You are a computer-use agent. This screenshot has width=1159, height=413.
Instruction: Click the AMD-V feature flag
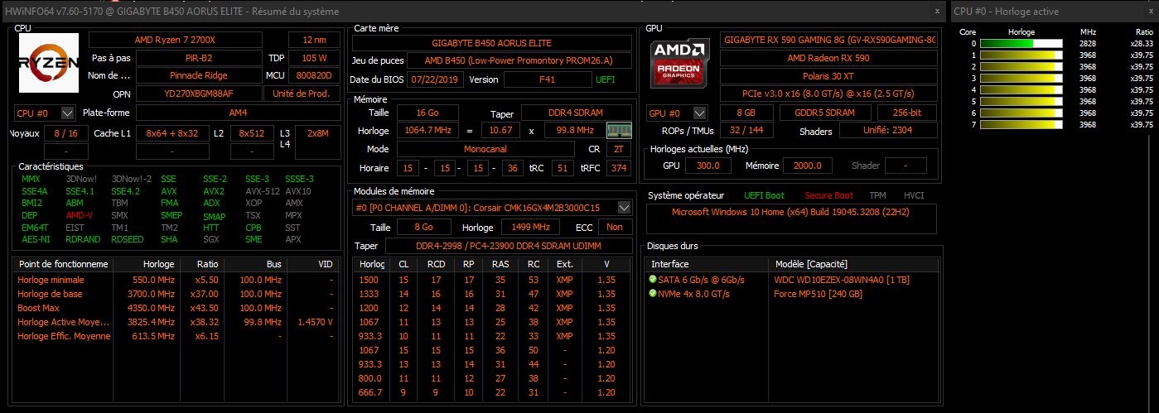coord(80,214)
